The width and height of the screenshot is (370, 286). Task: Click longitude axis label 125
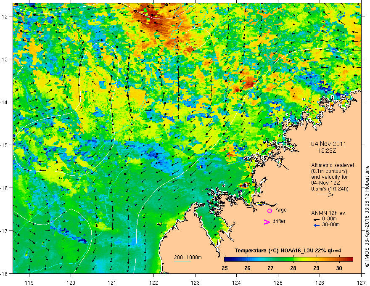[x=278, y=283]
